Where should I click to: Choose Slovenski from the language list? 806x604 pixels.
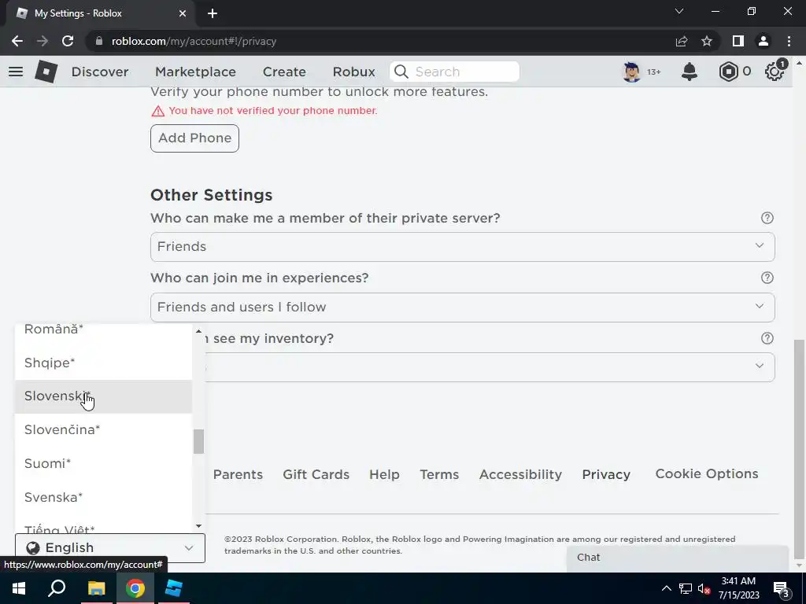tap(103, 396)
